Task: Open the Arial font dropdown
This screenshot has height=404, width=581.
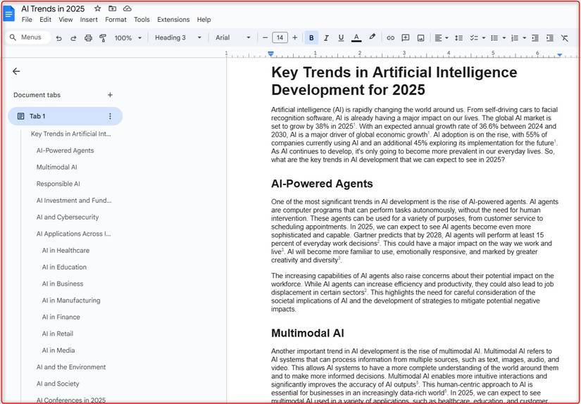Action: 232,38
